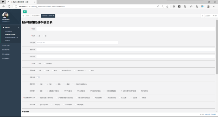Select living situation 3 与子女居住
Image resolution: width=218 pixels, height=117 pixels.
(63, 91)
